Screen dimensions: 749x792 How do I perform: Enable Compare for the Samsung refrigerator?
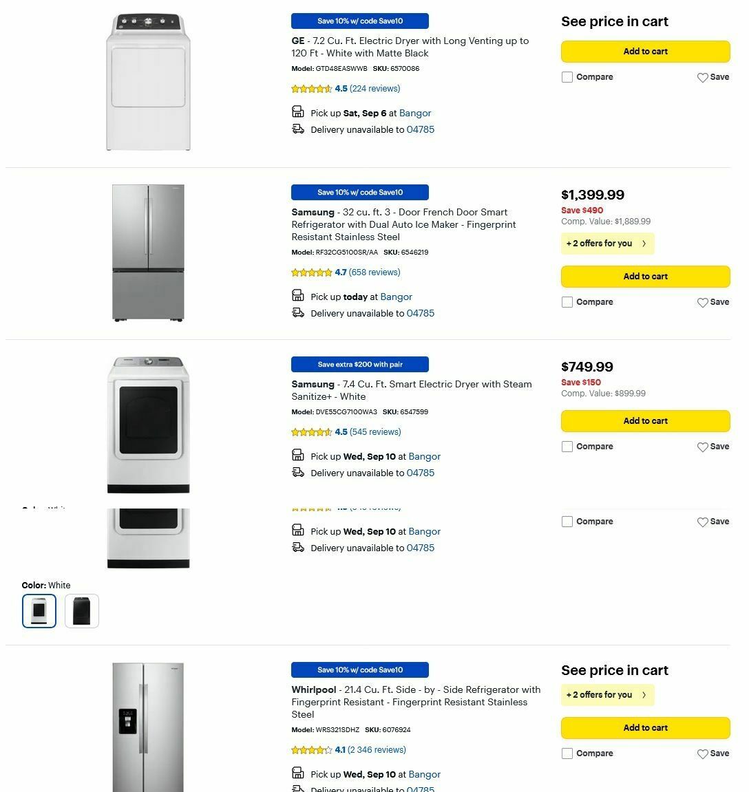pyautogui.click(x=567, y=302)
